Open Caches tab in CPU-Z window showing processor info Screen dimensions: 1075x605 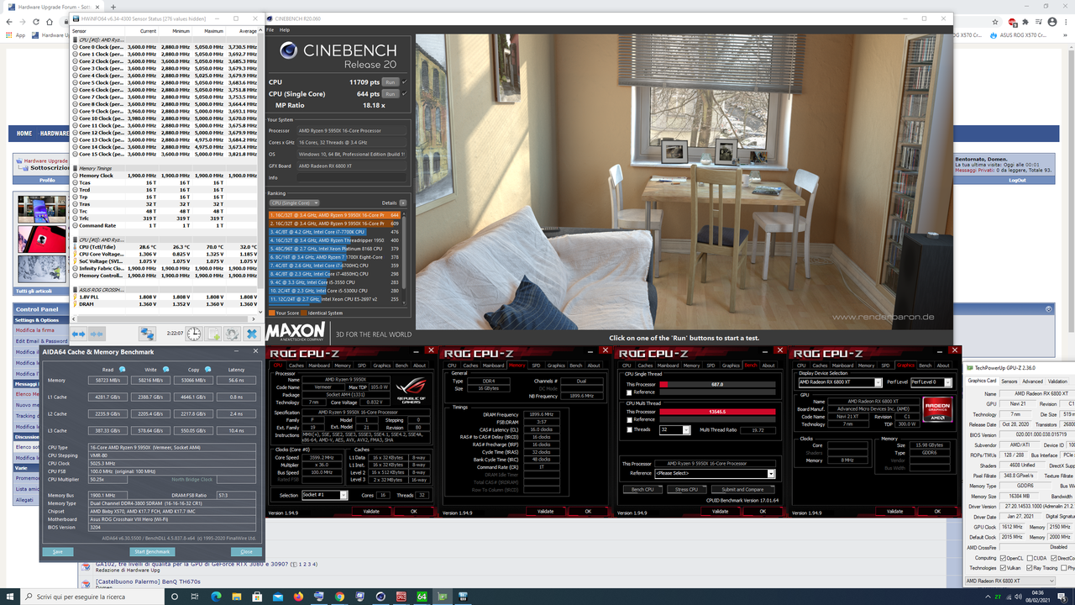tap(296, 366)
